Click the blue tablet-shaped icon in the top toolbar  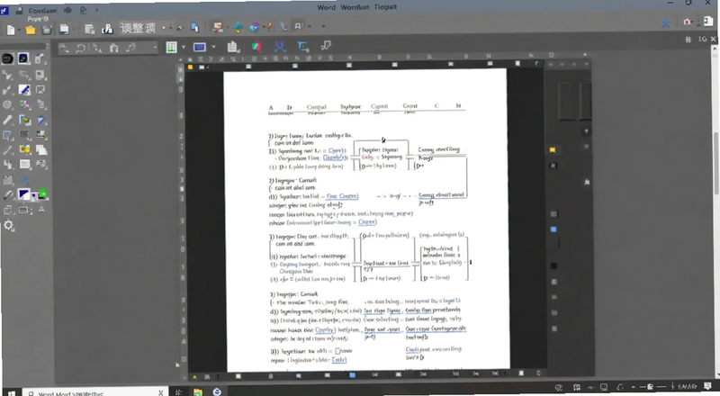pyautogui.click(x=194, y=28)
